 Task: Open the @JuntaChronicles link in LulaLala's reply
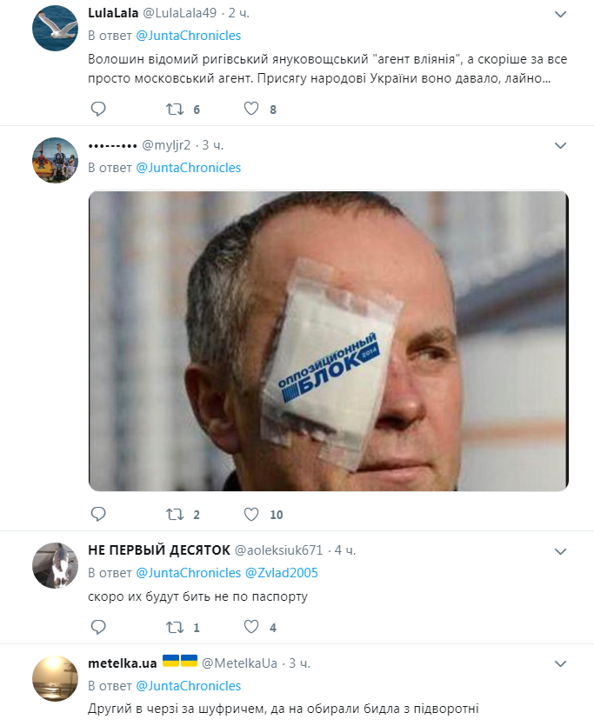pos(188,36)
